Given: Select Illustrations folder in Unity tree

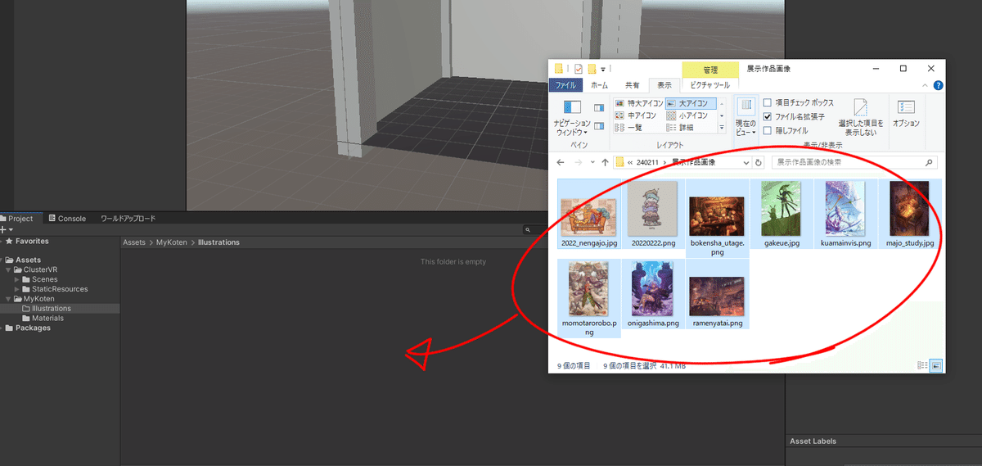Looking at the screenshot, I should pos(52,309).
